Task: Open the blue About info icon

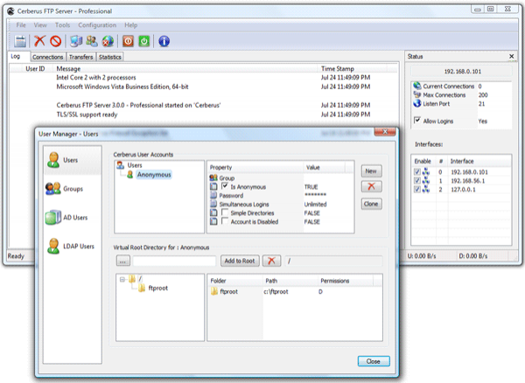Action: tap(164, 41)
